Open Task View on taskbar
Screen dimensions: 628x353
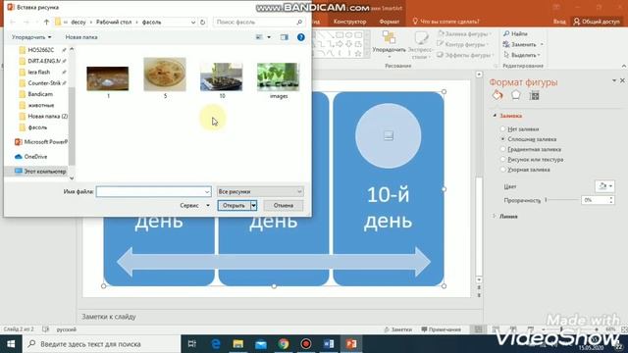coord(192,344)
